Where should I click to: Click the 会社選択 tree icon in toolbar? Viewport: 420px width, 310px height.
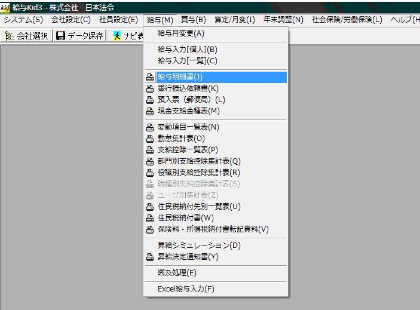coord(10,36)
